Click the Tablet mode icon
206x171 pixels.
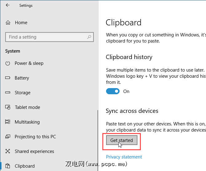pos(8,107)
